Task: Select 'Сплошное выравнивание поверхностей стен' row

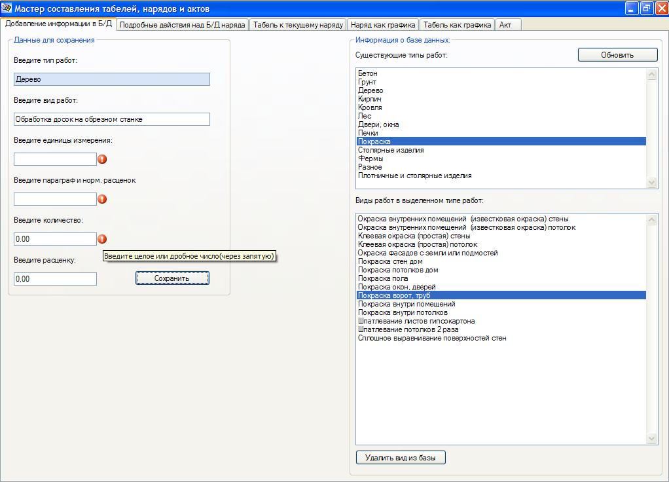Action: [501, 338]
